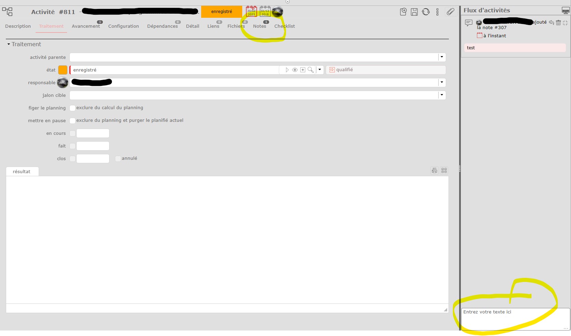Click the red calendar icon dated 20/02/2023

[x=251, y=11]
